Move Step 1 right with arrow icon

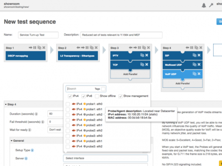pyautogui.click(x=30, y=48)
